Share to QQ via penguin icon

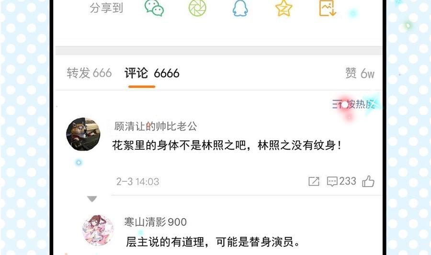tap(240, 8)
